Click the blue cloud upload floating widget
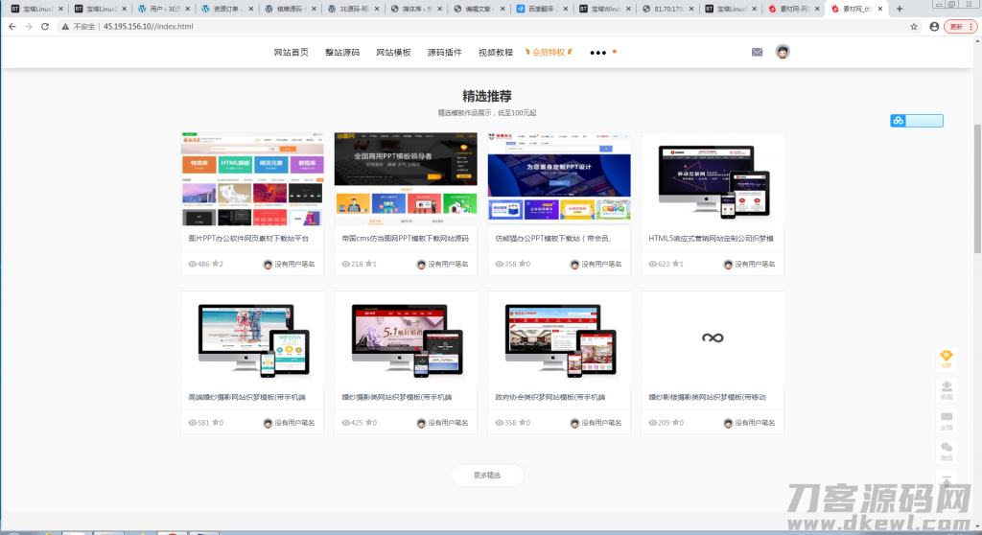Screen dimensions: 982x535 click(x=916, y=121)
